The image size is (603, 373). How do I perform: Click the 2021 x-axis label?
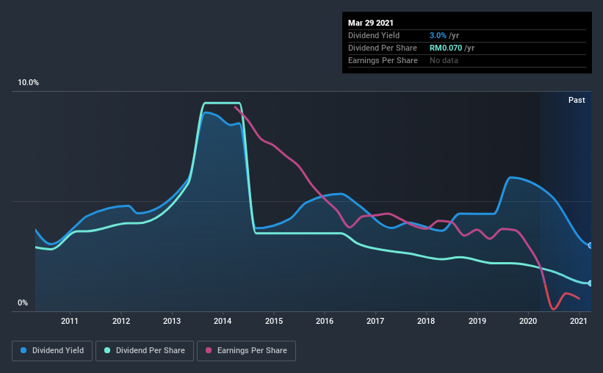579,321
